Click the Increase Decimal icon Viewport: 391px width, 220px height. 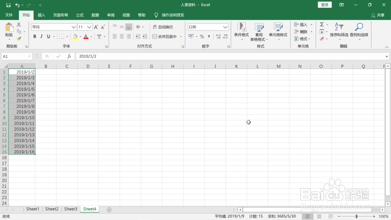[x=218, y=37]
